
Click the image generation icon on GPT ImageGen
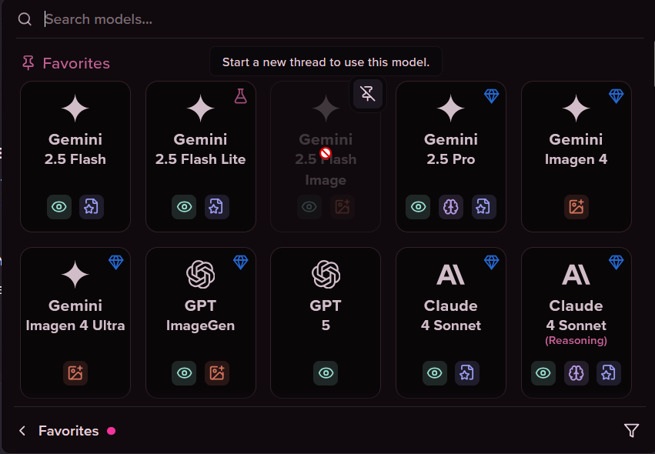pos(217,373)
